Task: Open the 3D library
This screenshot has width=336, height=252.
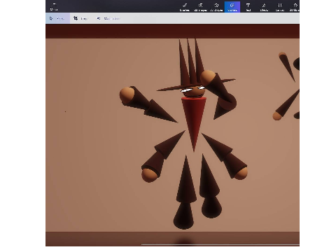Action: [x=294, y=7]
